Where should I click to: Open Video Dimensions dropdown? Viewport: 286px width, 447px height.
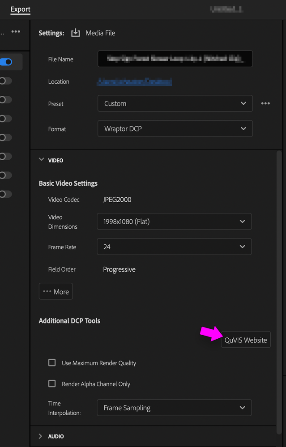174,221
